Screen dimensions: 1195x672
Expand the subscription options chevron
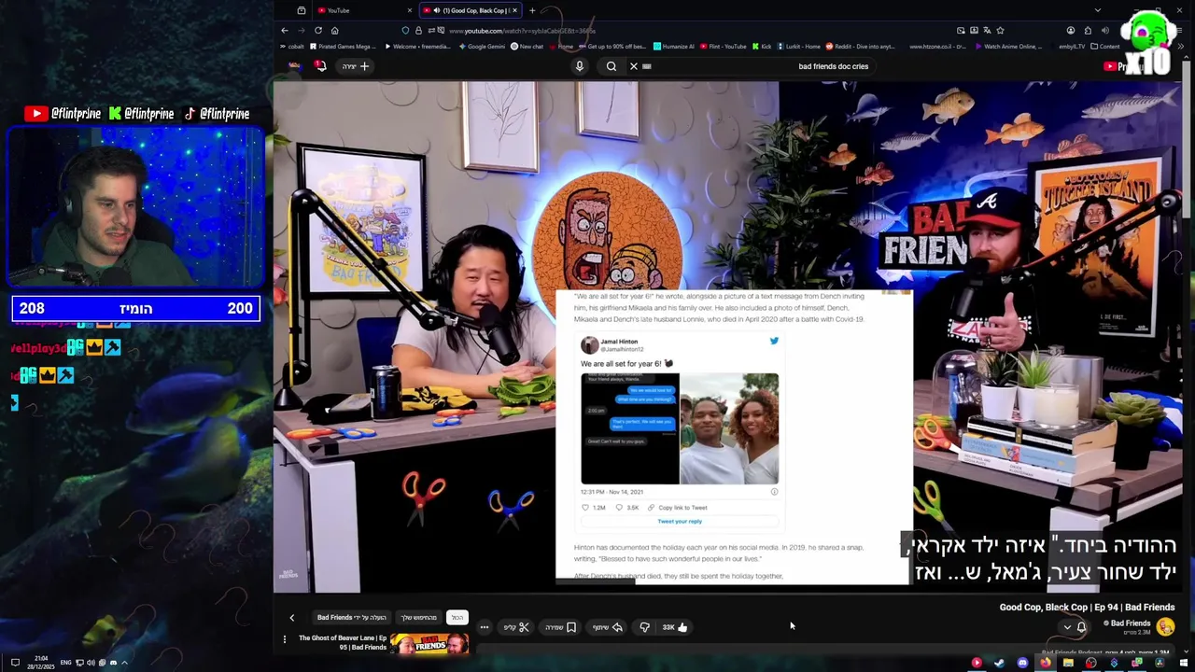click(1067, 627)
